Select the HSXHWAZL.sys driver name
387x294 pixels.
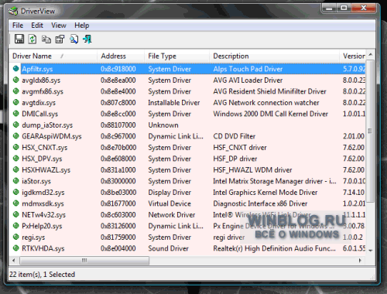pyautogui.click(x=46, y=170)
